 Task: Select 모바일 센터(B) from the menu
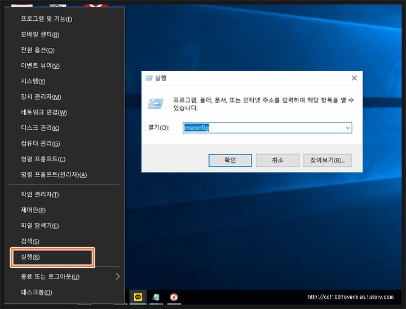pos(40,34)
